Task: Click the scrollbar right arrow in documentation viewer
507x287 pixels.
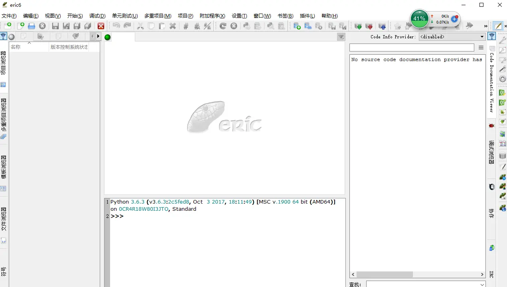Action: [x=483, y=274]
